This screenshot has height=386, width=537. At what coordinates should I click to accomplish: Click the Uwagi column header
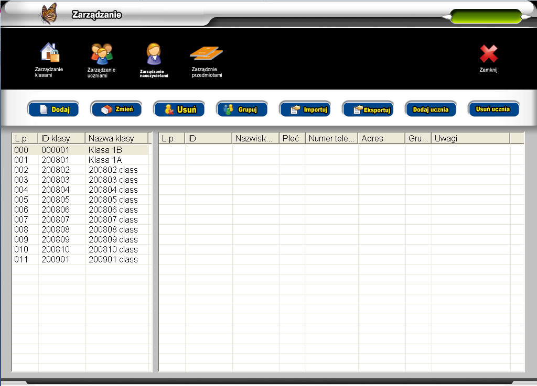470,138
